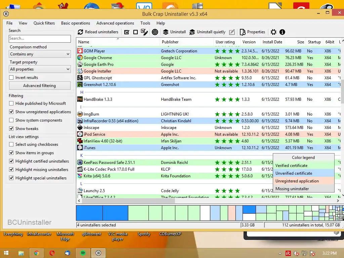Click the target crosshair toolbar icon

[155, 32]
